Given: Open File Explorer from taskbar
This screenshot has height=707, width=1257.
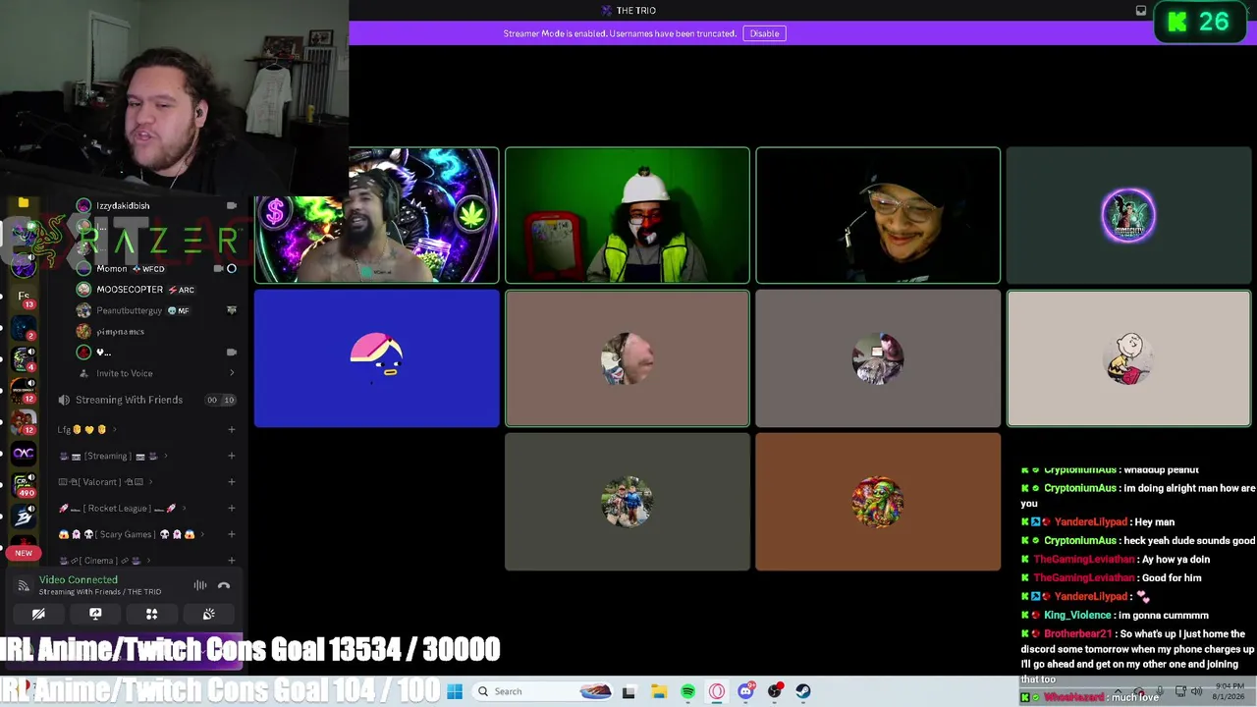Looking at the screenshot, I should click(658, 691).
